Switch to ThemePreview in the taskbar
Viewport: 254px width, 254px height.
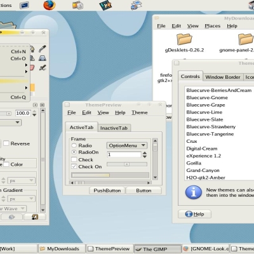tap(110, 249)
